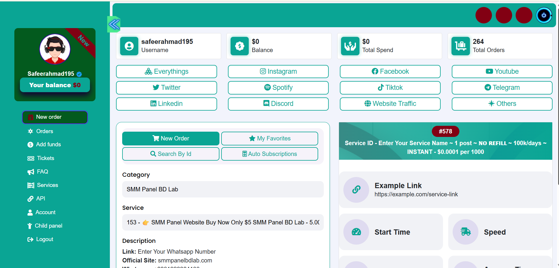559x268 pixels.
Task: Click the 264 Total Orders value
Action: click(x=478, y=42)
